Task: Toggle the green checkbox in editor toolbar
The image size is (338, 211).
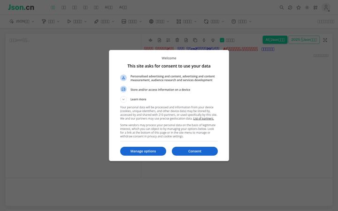Action: point(222,40)
